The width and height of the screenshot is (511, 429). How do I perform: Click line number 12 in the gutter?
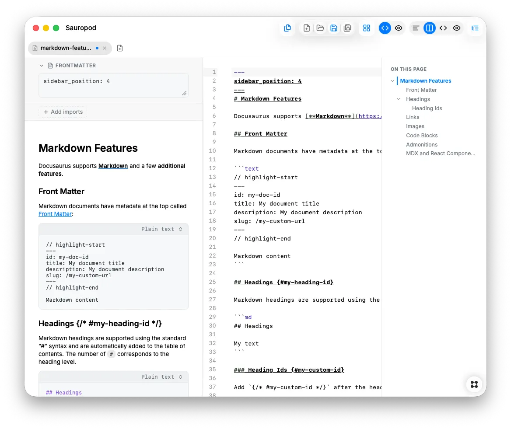212,168
